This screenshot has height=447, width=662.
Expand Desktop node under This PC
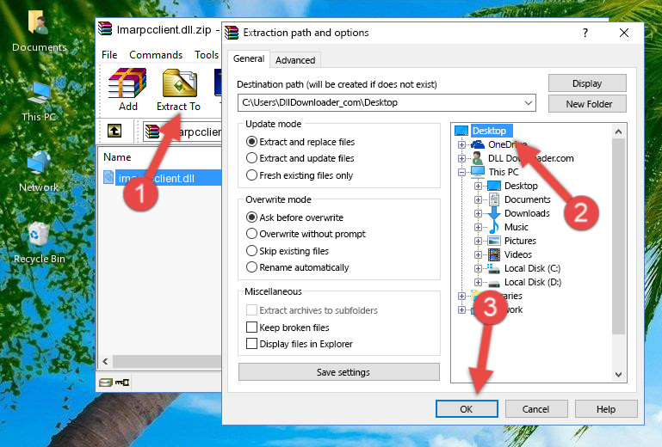pyautogui.click(x=478, y=186)
